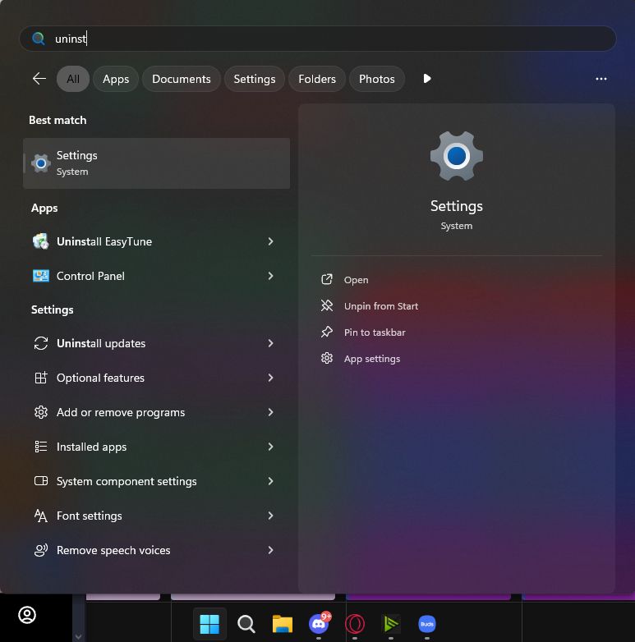Click the Uninstall EasyTune app icon
Viewport: 635px width, 642px height.
40,241
